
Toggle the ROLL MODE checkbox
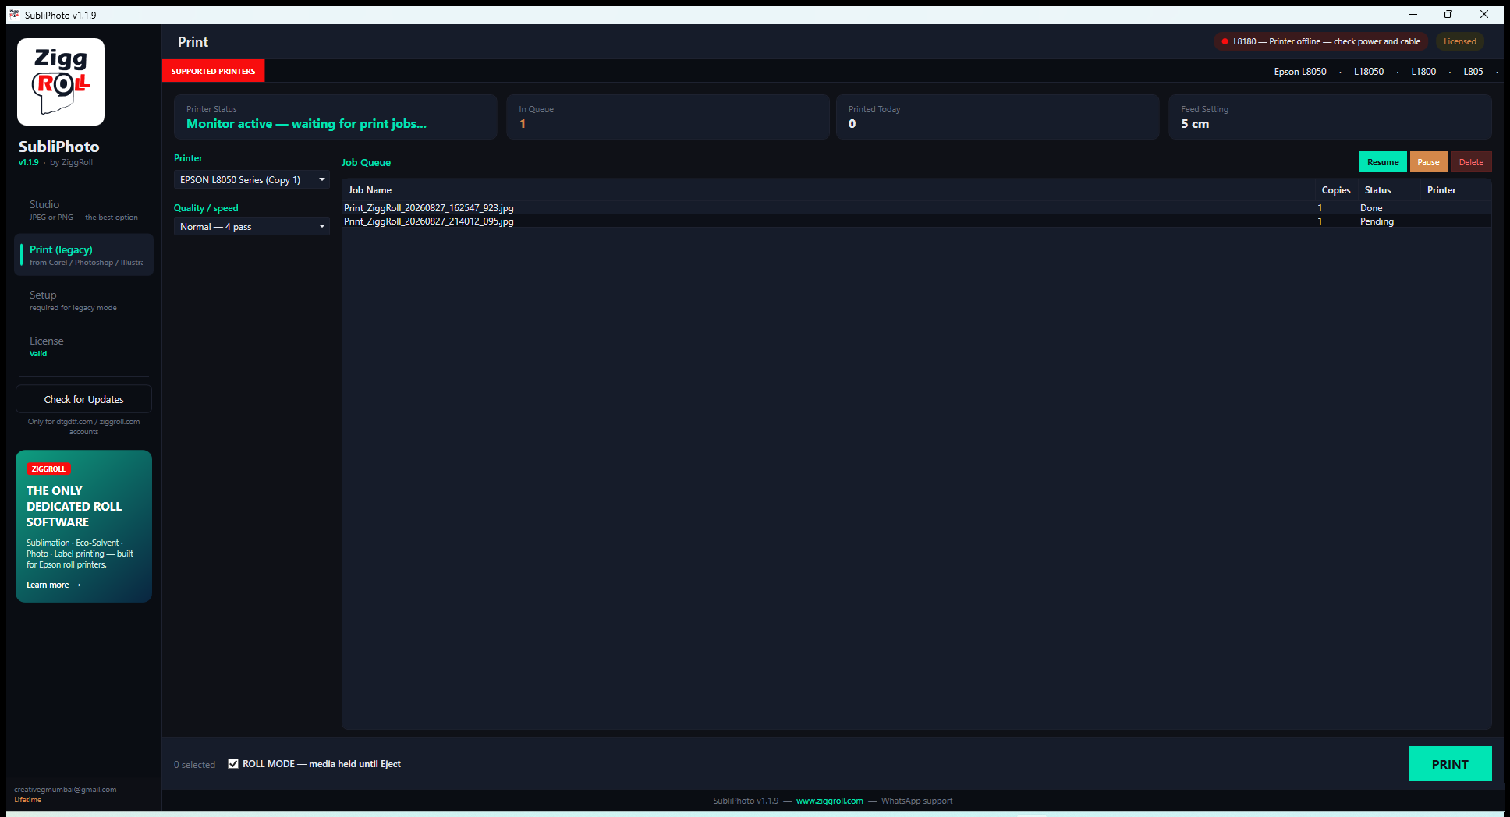coord(233,764)
